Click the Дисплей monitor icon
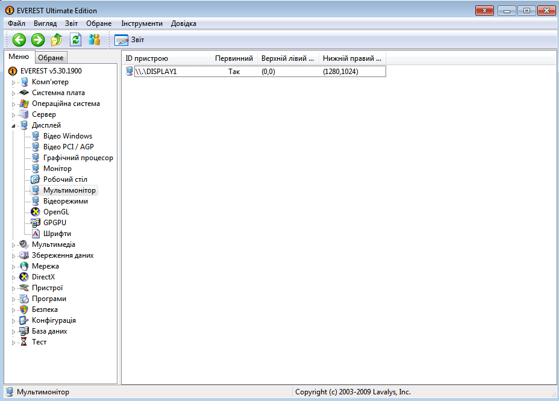 24,125
